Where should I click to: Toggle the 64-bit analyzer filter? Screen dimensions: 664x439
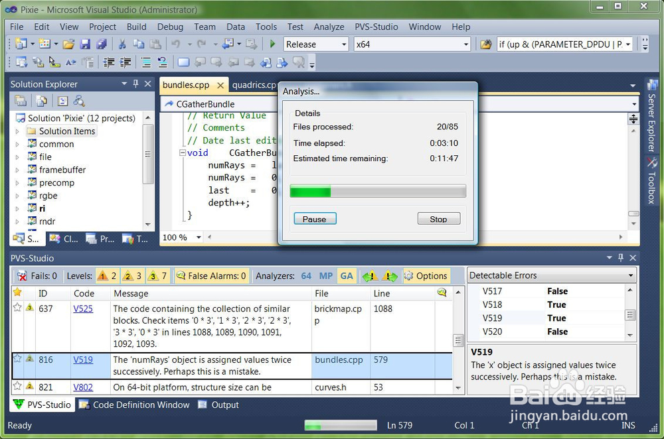[306, 276]
